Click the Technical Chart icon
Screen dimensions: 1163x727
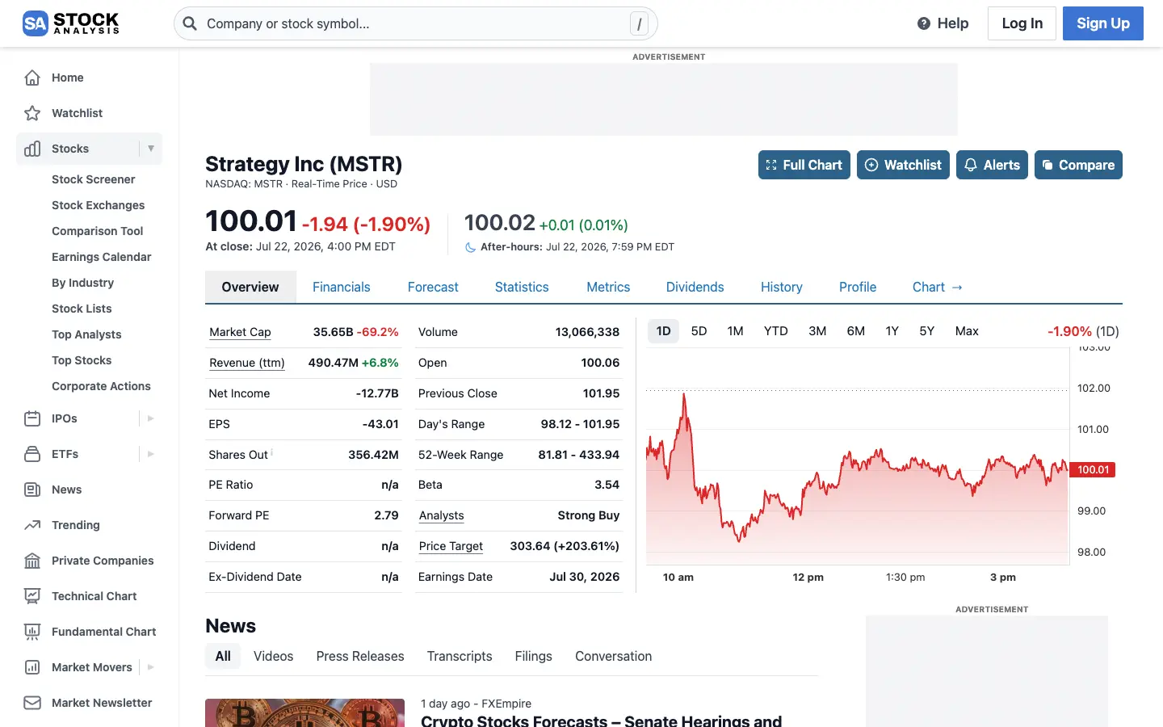32,596
